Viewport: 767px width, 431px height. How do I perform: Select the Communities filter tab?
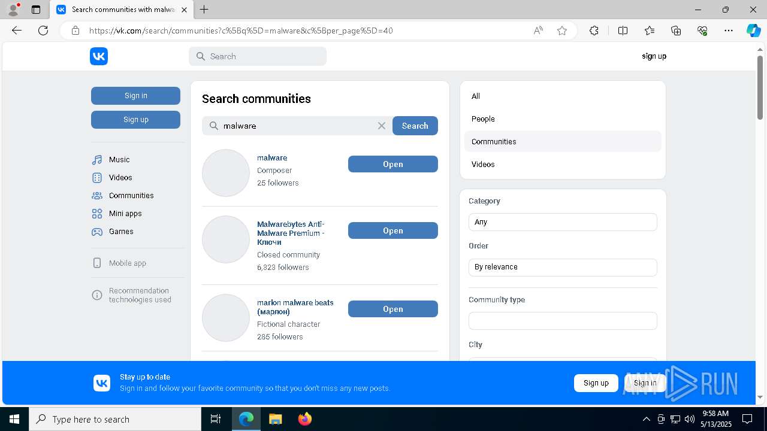[x=563, y=142]
